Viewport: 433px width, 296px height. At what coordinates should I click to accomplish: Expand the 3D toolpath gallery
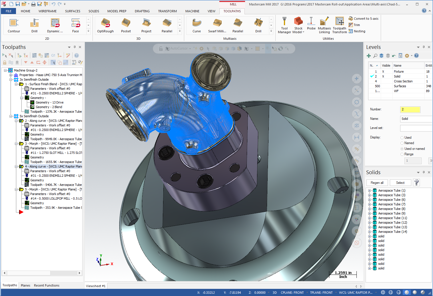point(180,31)
